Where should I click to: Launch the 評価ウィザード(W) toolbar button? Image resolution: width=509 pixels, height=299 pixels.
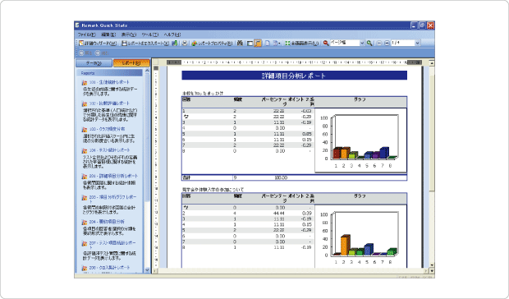point(98,44)
